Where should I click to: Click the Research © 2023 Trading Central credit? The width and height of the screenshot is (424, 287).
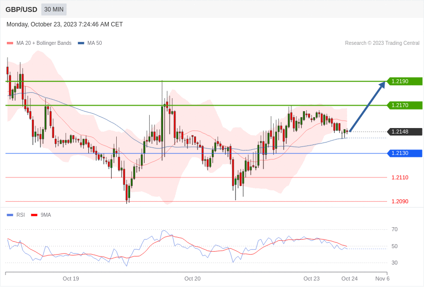click(x=382, y=43)
